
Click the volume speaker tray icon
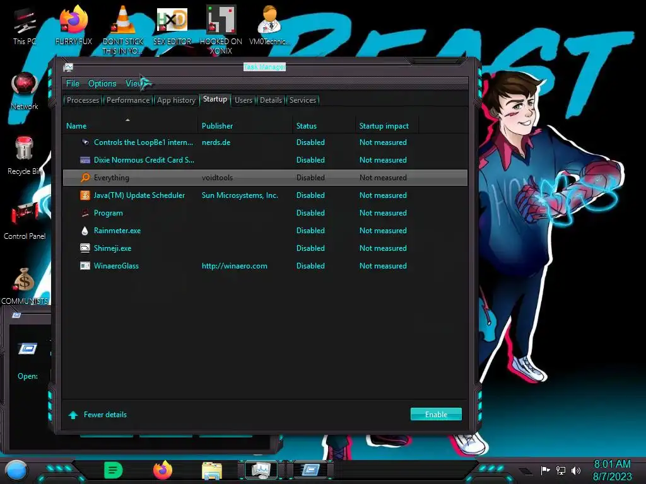(x=575, y=470)
